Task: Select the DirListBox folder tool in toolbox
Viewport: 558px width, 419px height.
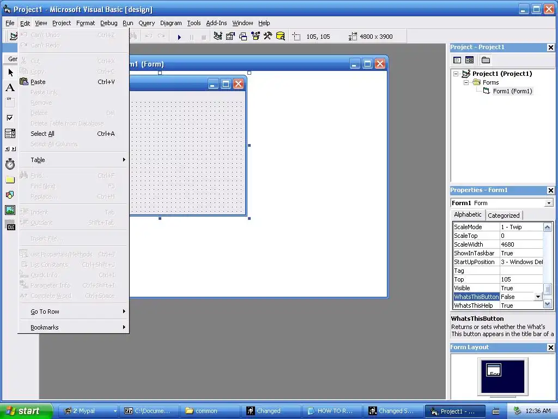Action: pos(10,179)
